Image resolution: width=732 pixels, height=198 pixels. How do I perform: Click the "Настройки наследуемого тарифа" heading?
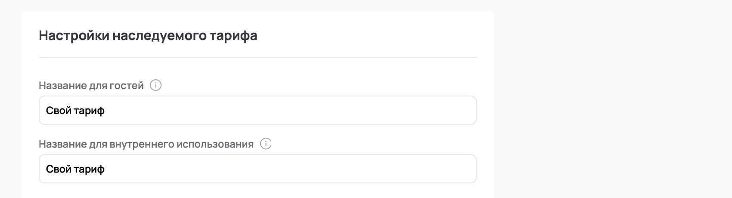coord(148,35)
